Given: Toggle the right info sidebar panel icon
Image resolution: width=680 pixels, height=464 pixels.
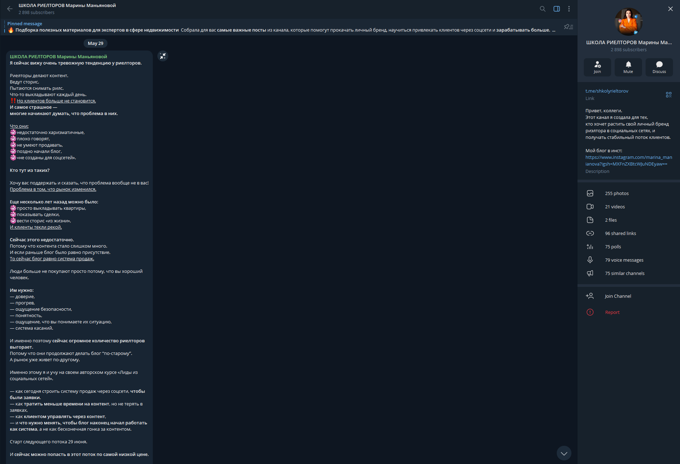Looking at the screenshot, I should click(557, 9).
